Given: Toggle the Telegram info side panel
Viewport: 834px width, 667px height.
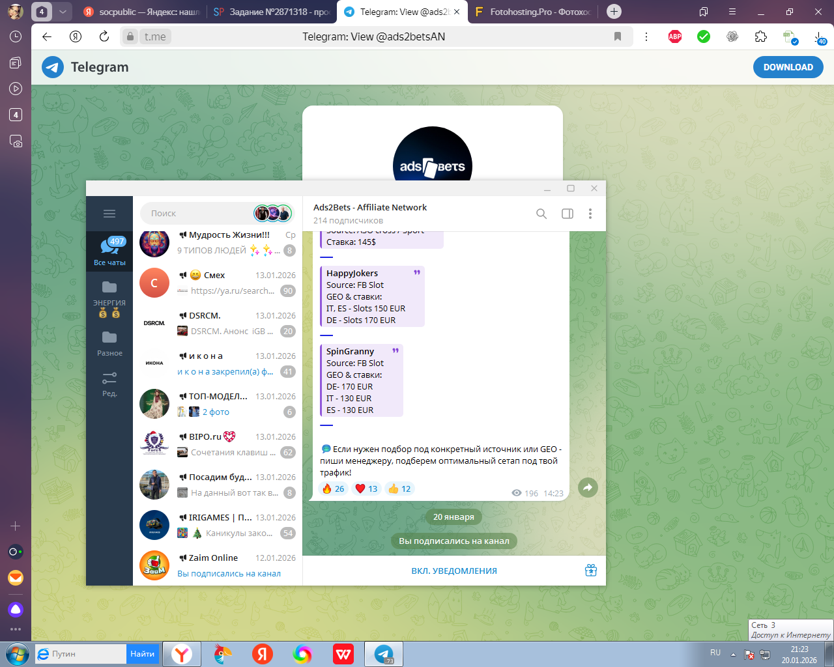Looking at the screenshot, I should point(568,214).
